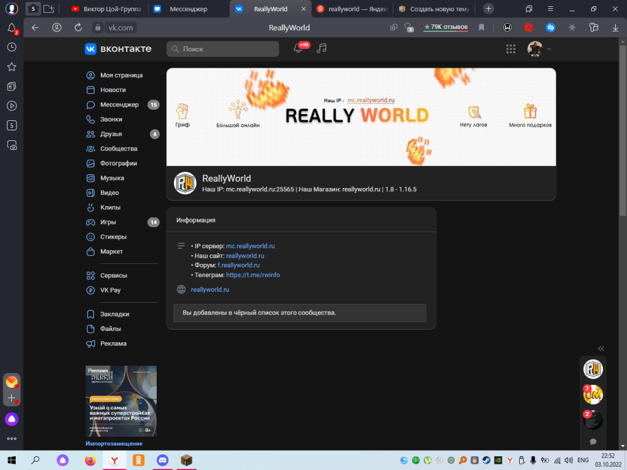Open the chat avatar with badge 7
This screenshot has width=627, height=470.
[593, 394]
